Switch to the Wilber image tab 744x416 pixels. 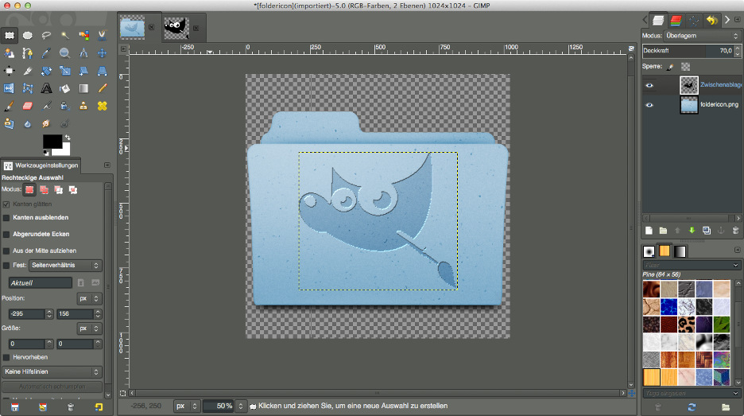click(x=176, y=28)
